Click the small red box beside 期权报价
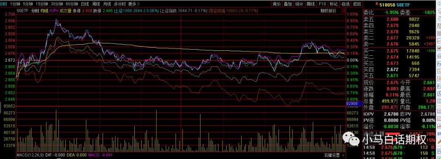Screen dimensions: 441x159 click(343, 11)
